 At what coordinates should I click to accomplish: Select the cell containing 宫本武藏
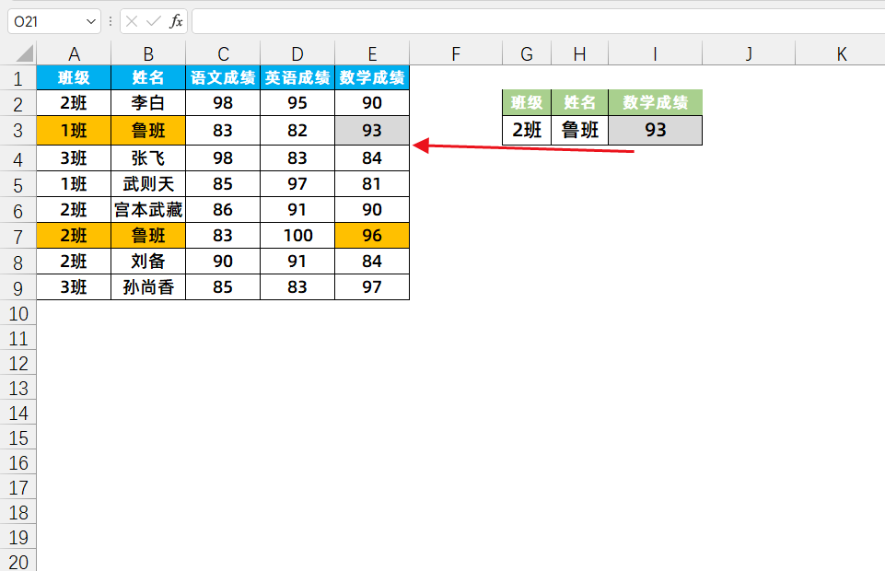[148, 210]
